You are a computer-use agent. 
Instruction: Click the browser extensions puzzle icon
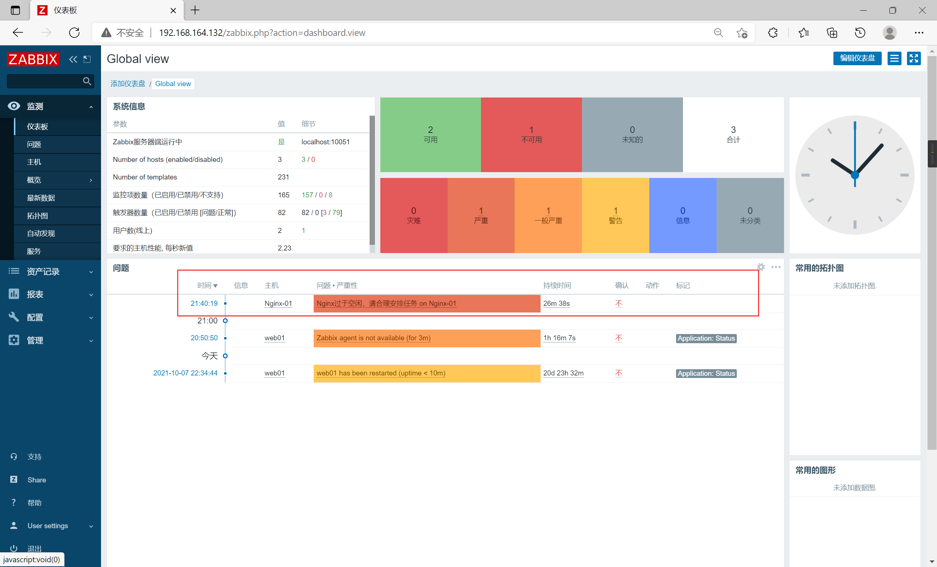(x=772, y=33)
